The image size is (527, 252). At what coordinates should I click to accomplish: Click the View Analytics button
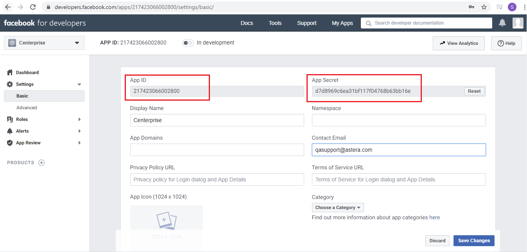459,43
